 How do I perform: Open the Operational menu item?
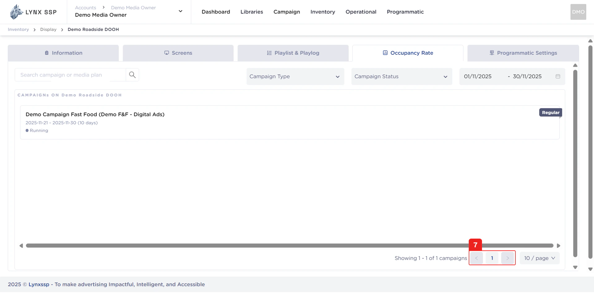pos(361,12)
